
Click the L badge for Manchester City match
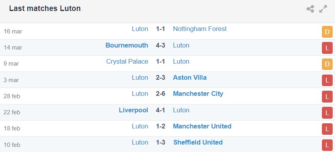coord(327,97)
